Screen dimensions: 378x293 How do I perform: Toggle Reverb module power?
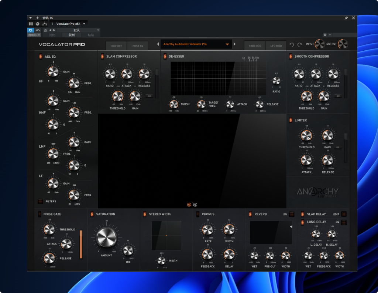250,214
